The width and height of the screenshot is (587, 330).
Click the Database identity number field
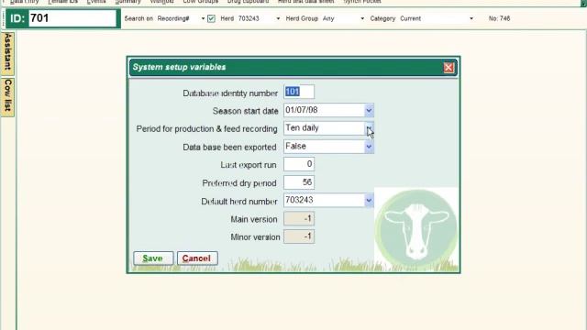click(299, 92)
